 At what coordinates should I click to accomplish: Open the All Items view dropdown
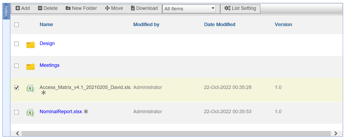point(189,9)
